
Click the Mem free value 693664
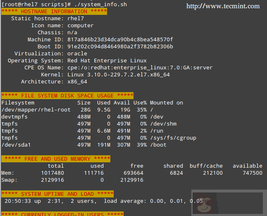(133, 173)
